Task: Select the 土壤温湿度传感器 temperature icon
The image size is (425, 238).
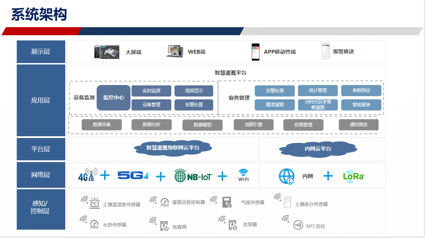Action: click(x=94, y=203)
